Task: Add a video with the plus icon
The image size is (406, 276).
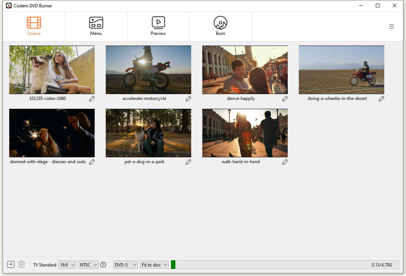Action: point(11,265)
